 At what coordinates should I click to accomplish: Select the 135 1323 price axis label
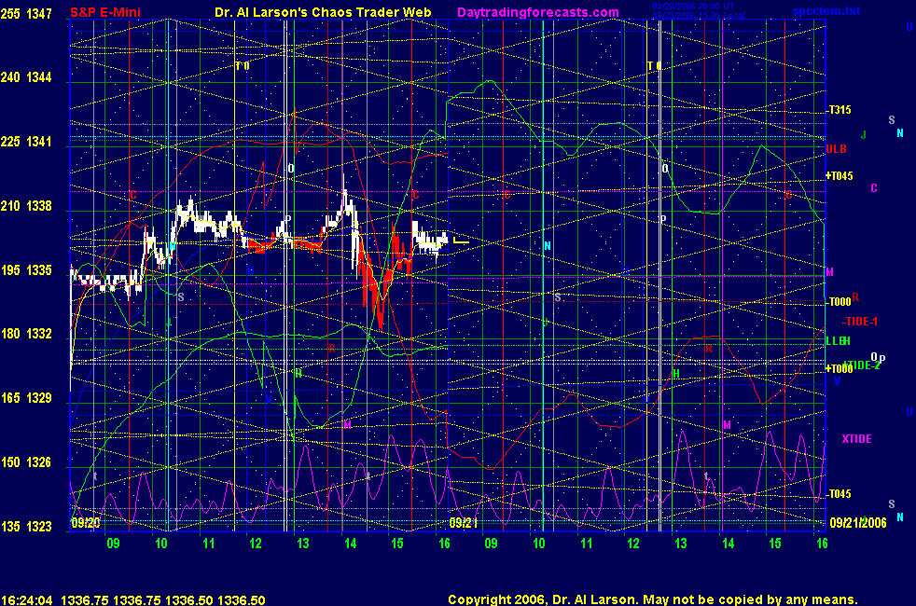(x=26, y=527)
